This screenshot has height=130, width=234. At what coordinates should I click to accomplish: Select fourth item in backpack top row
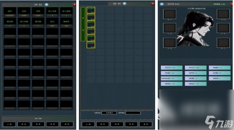point(52,12)
